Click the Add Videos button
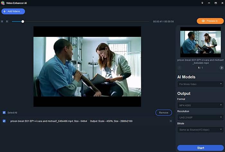Image resolution: width=225 pixels, height=152 pixels. [13, 12]
